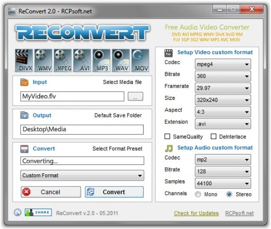Click the 'Extension' label
The width and height of the screenshot is (271, 229).
click(176, 122)
